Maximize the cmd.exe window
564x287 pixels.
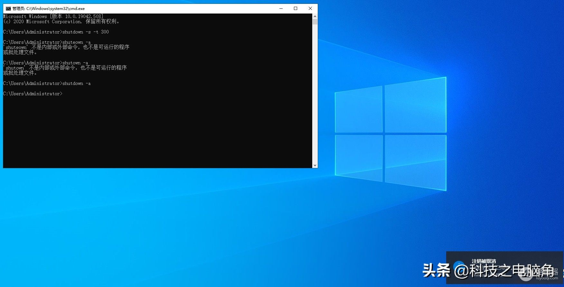click(x=296, y=9)
